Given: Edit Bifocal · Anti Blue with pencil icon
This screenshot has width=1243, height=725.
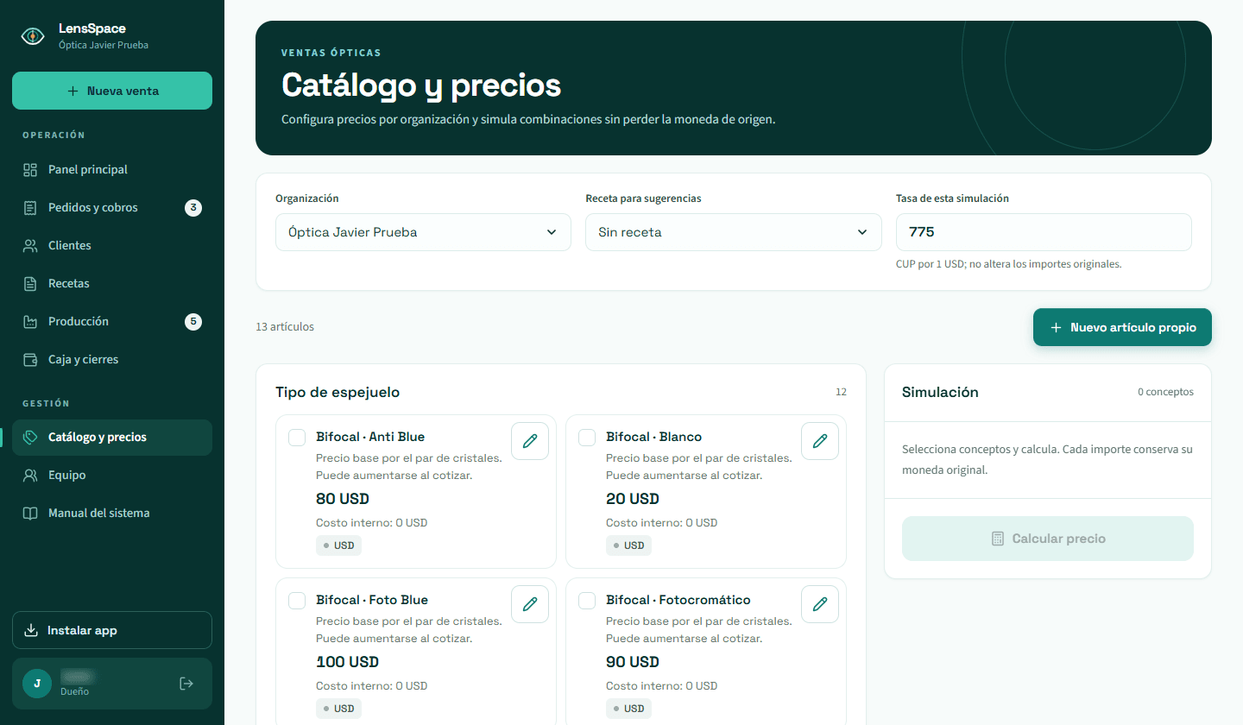Looking at the screenshot, I should [x=530, y=441].
